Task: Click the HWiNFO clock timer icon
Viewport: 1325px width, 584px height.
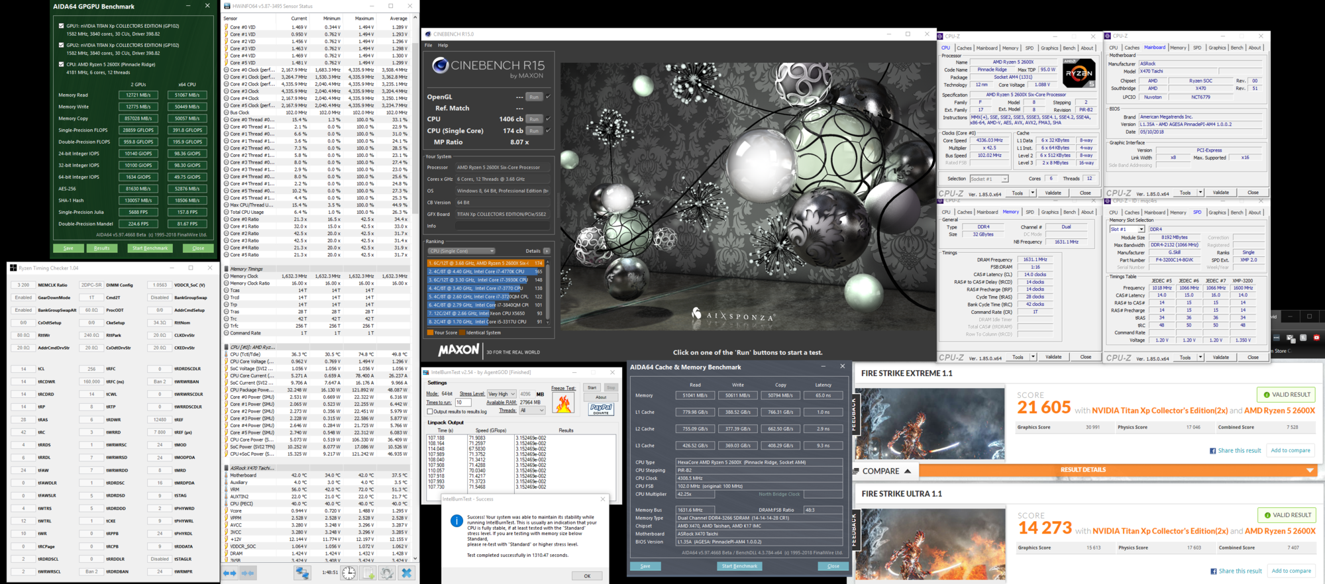Action: pyautogui.click(x=348, y=573)
